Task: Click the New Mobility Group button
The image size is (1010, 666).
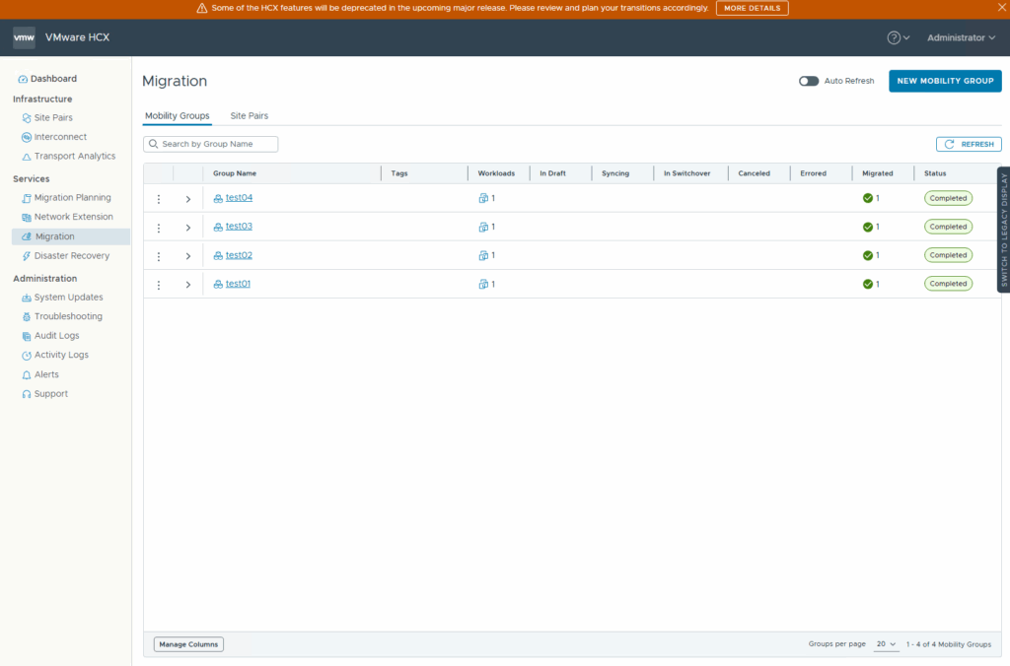Action: tap(945, 81)
